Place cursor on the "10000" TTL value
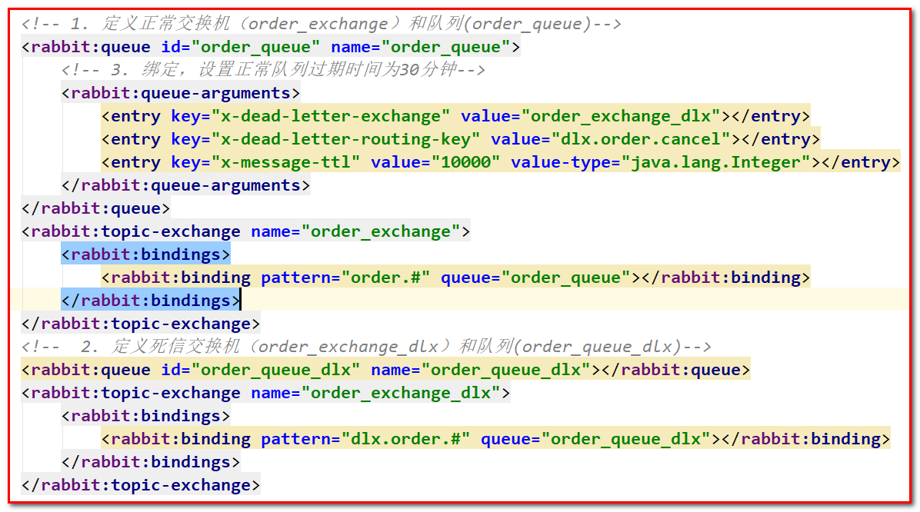The image size is (920, 512). tap(470, 162)
